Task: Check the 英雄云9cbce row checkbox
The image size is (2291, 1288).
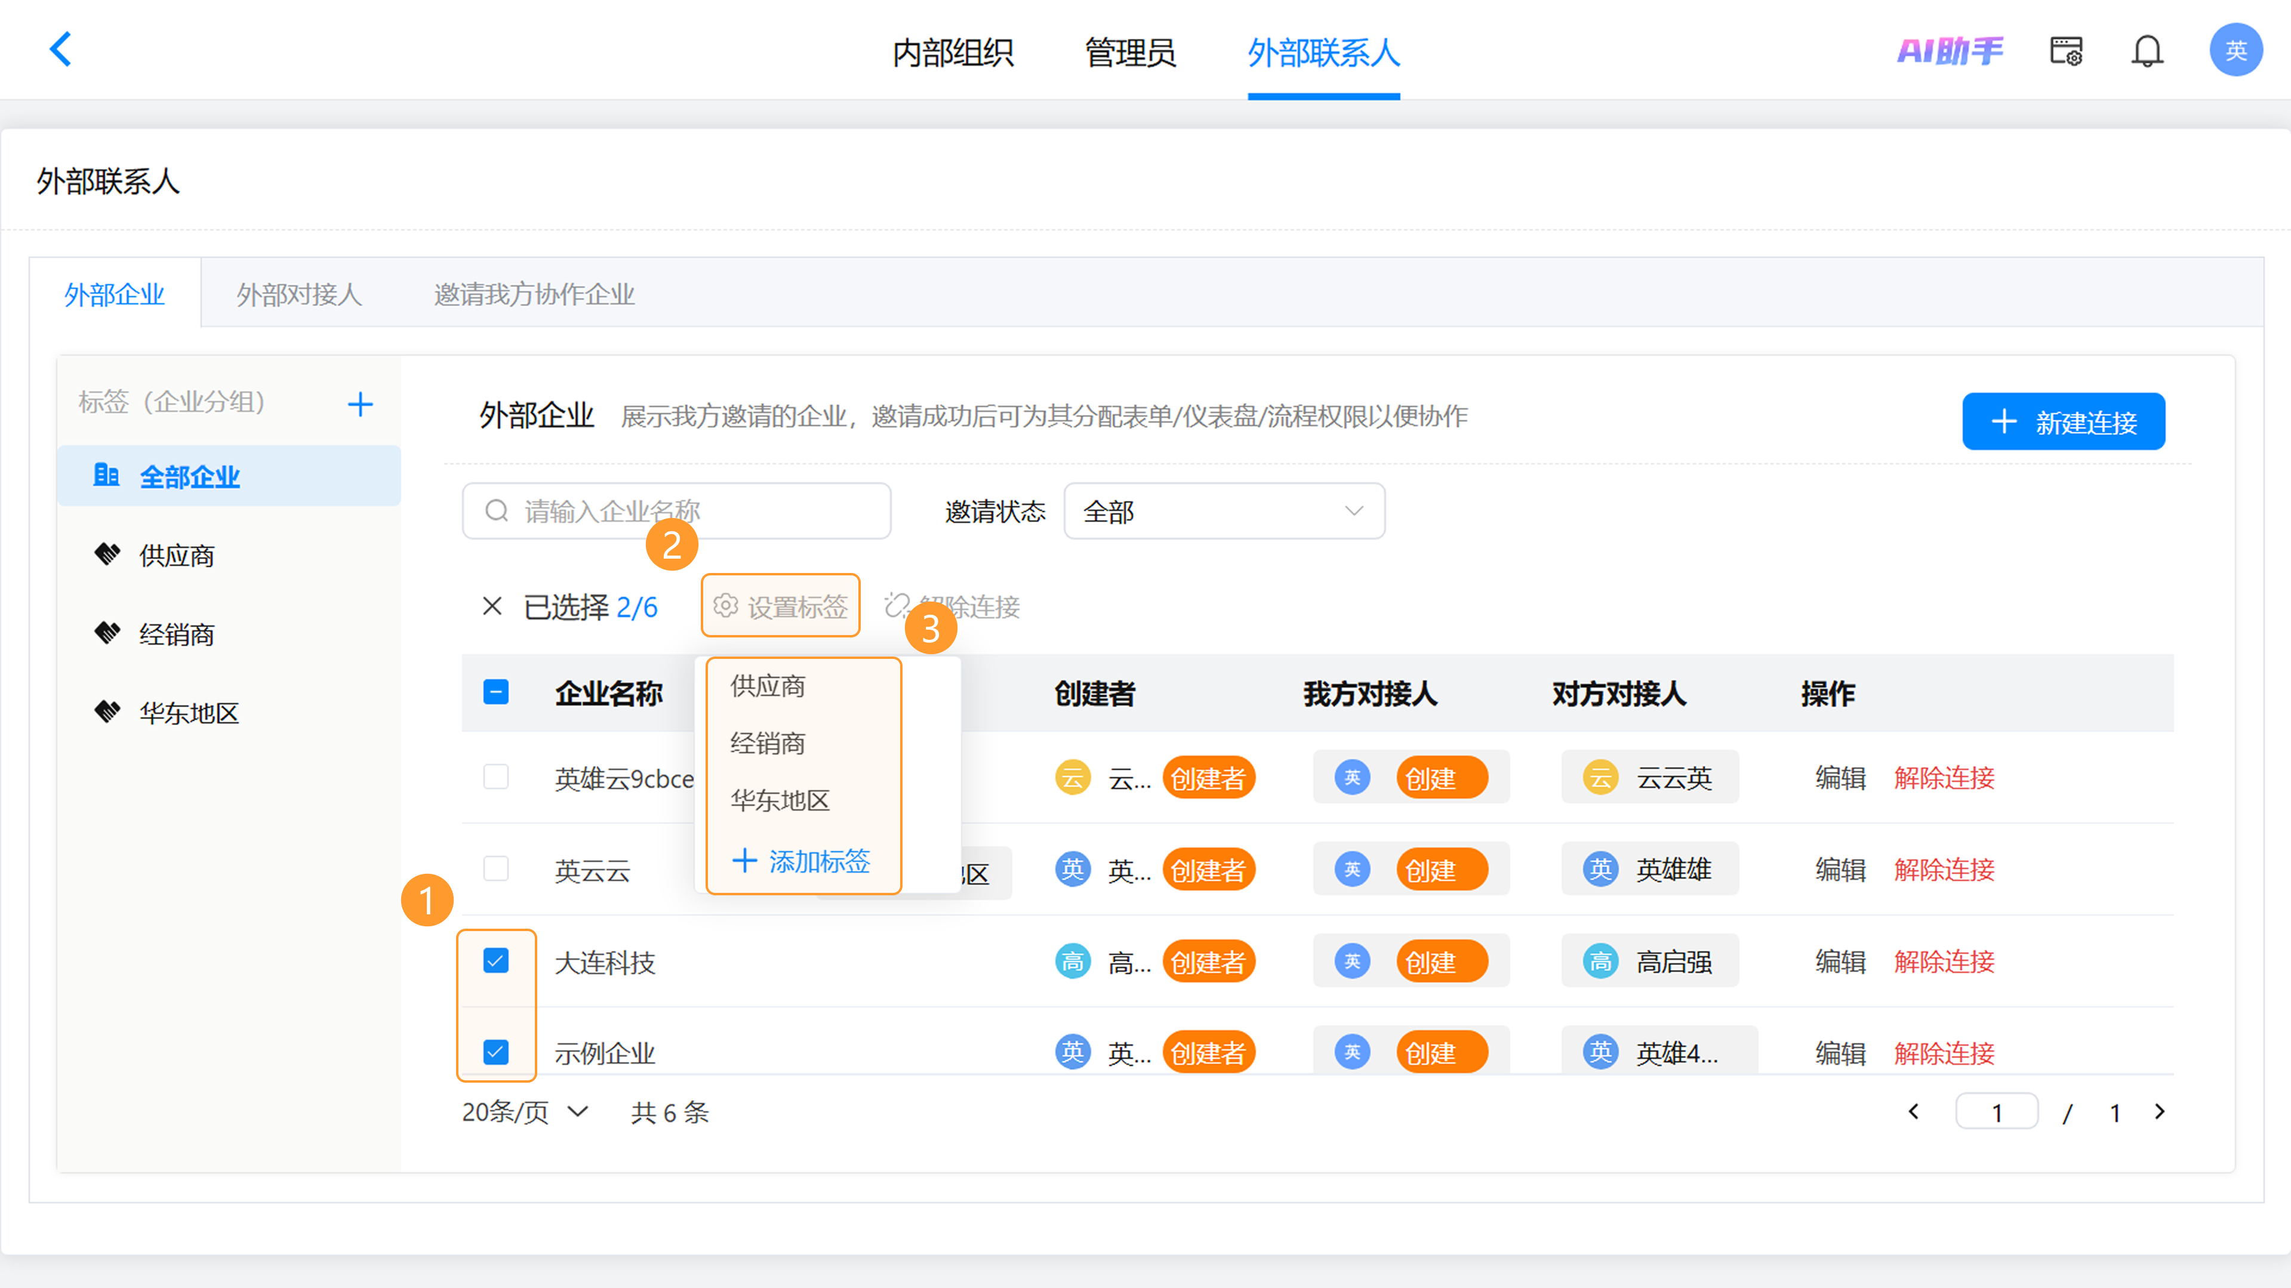Action: tap(495, 777)
